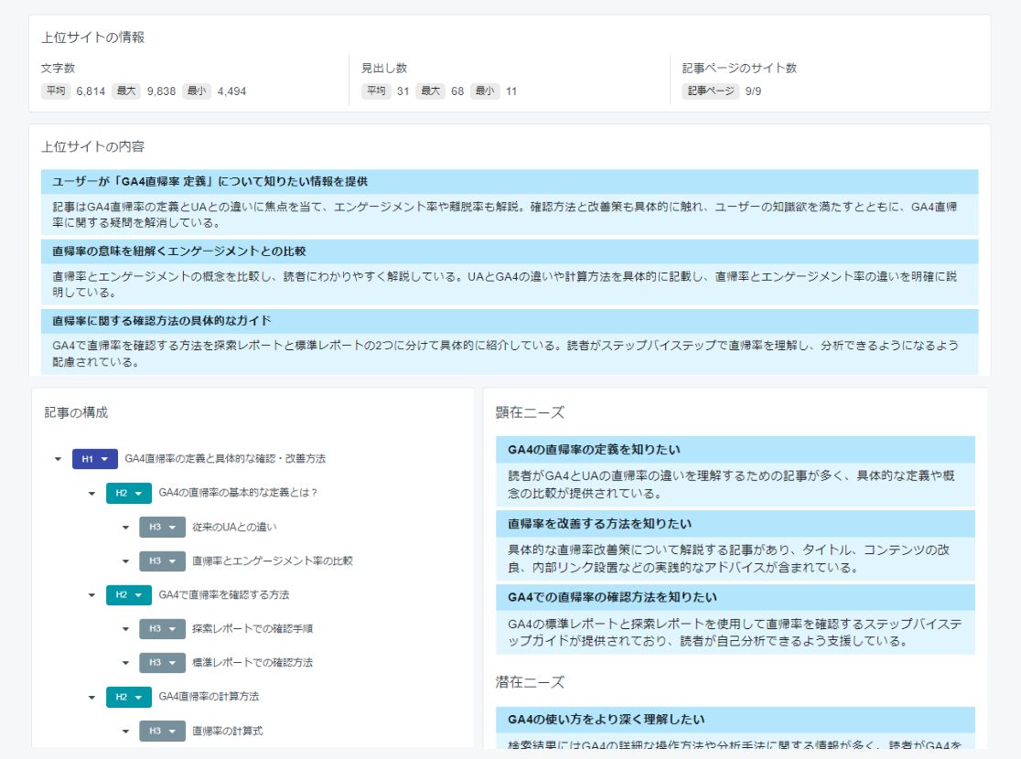The height and width of the screenshot is (759, 1021).
Task: Open the heading level dropdown on GA4で直帰率を確認する方法
Action: (137, 595)
